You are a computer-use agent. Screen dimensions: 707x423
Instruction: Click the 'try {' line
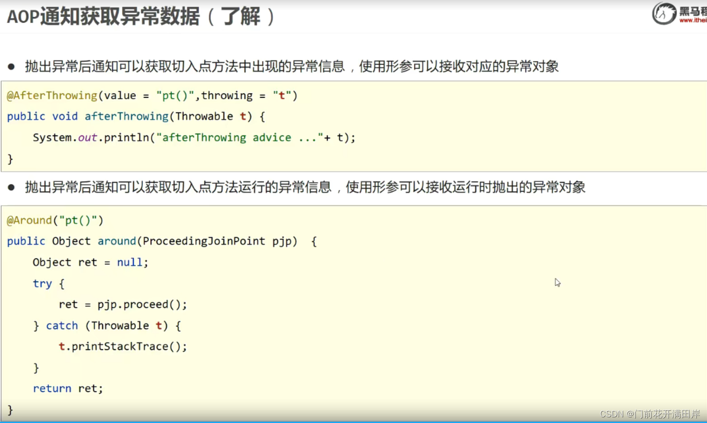pyautogui.click(x=48, y=284)
